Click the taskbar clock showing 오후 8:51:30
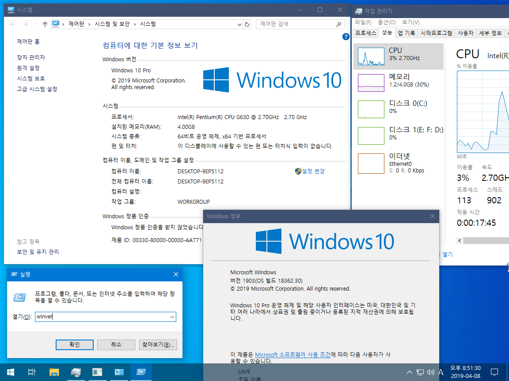Screen dimensions: 509x381 click(x=465, y=372)
